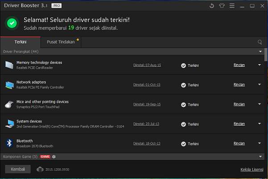Open dropdown arrow for Network adapters row
Viewport: 268px width, 179px height.
tap(260, 85)
